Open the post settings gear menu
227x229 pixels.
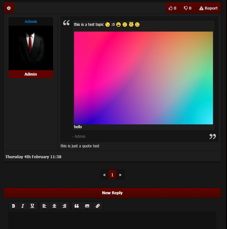coord(9,8)
